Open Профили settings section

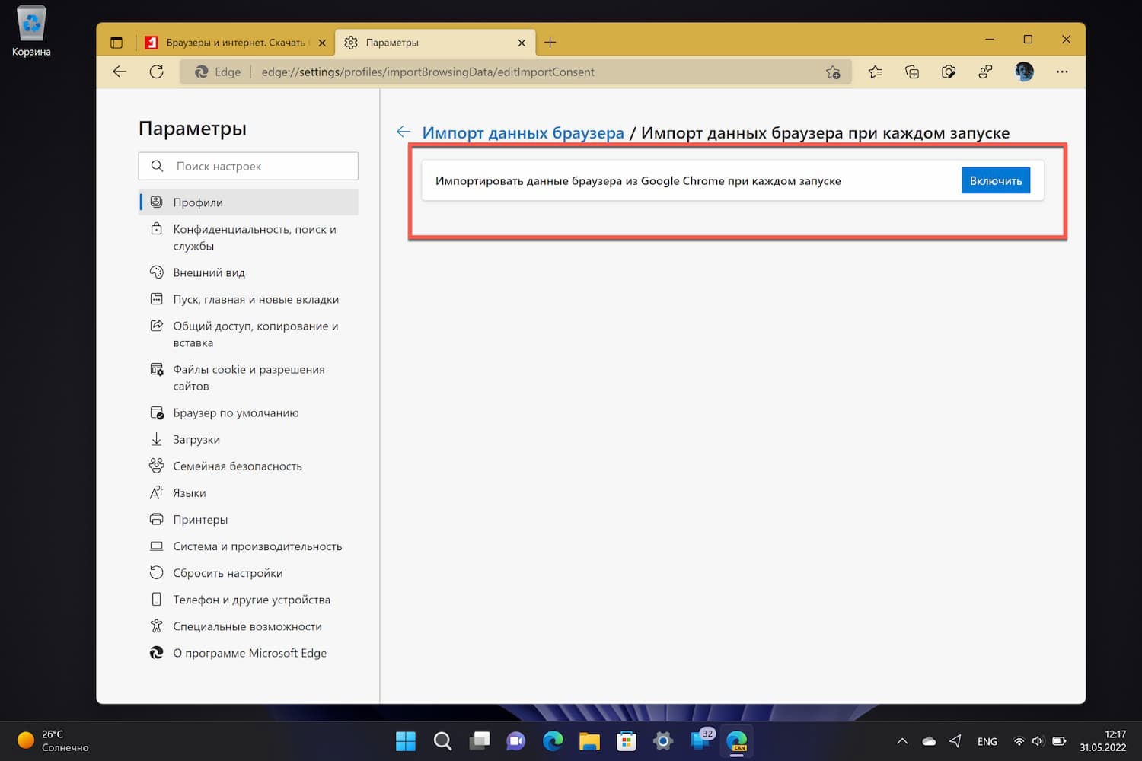point(248,202)
